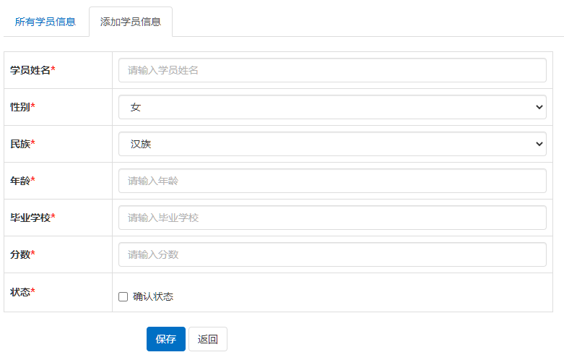564x360 pixels.
Task: Click the 返回 button
Action: [x=208, y=339]
